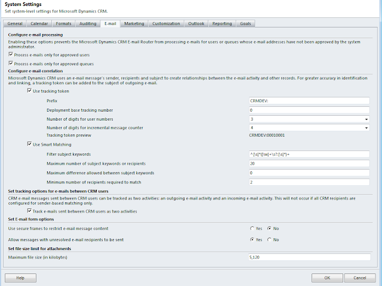Image resolution: width=382 pixels, height=286 pixels.
Task: Go to the Marketing tab
Action: point(134,24)
